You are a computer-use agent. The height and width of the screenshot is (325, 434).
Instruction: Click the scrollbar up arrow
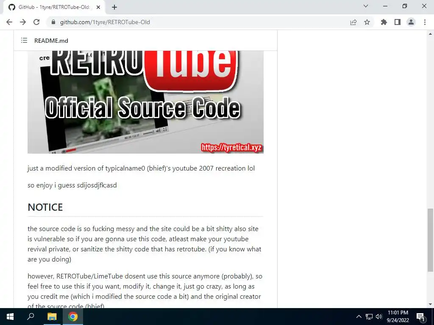(430, 34)
